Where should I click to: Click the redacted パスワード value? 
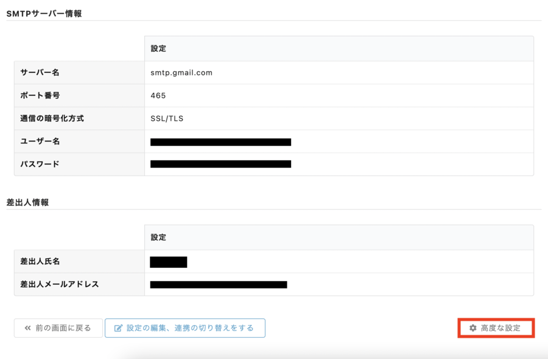[220, 164]
